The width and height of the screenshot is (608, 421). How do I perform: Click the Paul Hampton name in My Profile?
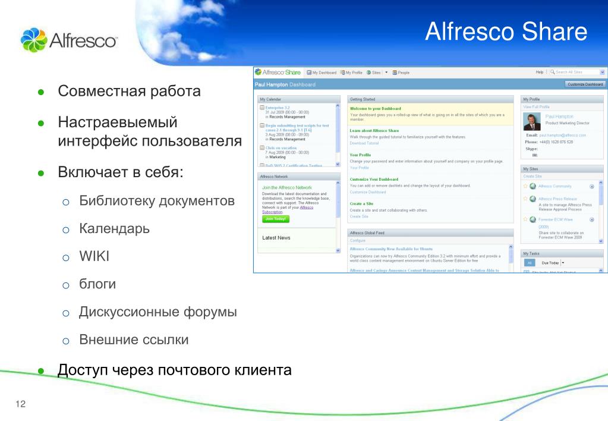(x=559, y=117)
